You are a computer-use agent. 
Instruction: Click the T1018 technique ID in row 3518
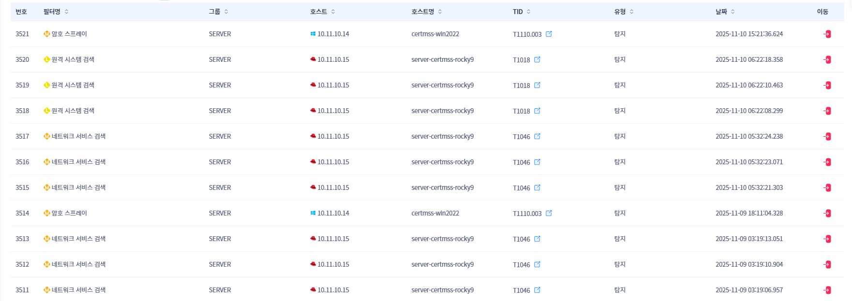click(x=521, y=111)
